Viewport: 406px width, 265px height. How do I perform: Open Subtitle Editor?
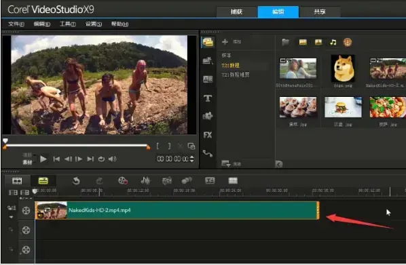tap(210, 181)
